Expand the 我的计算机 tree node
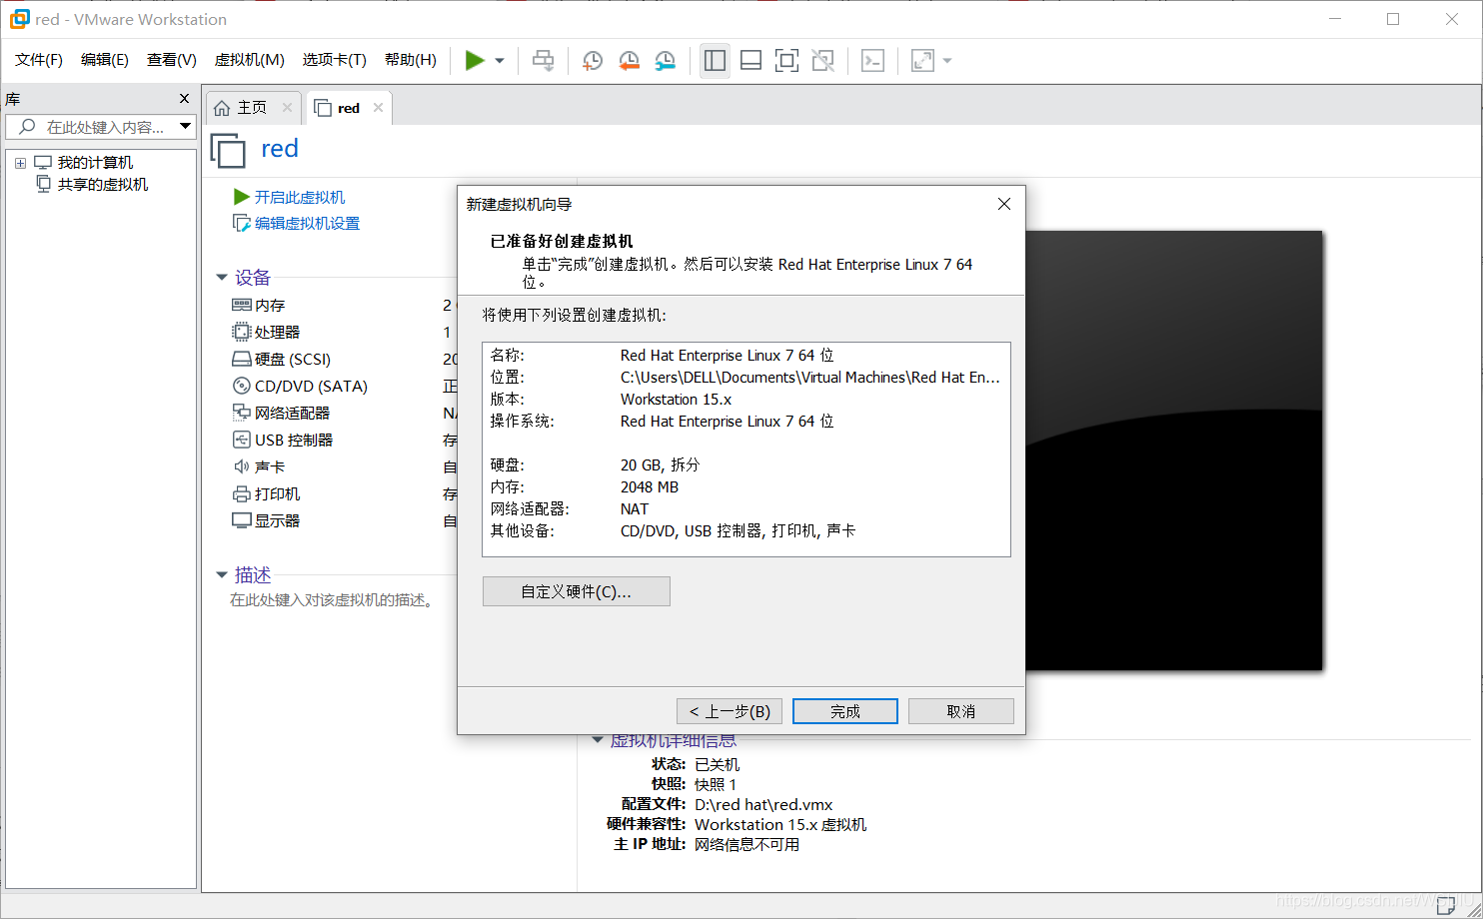1483x919 pixels. coord(20,163)
